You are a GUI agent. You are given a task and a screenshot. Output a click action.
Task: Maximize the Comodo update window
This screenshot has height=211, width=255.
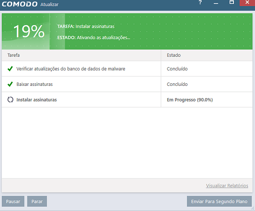[x=231, y=3]
